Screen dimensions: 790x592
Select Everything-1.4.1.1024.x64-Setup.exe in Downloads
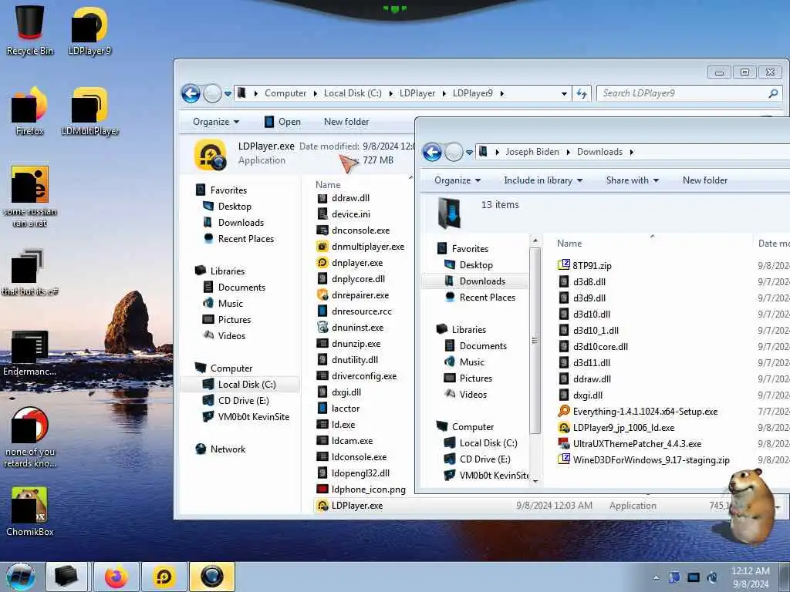pos(638,412)
